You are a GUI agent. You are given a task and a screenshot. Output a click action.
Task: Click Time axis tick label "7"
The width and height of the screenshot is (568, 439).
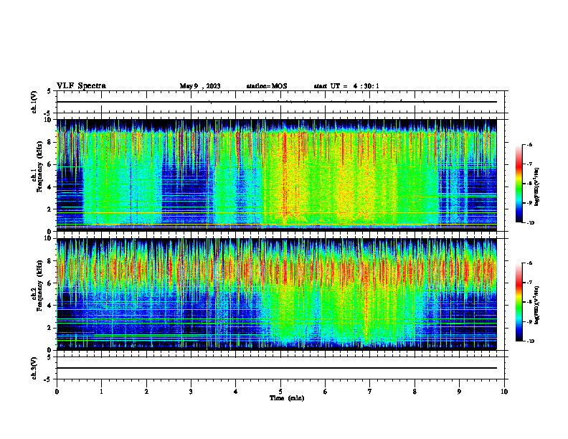pyautogui.click(x=370, y=392)
